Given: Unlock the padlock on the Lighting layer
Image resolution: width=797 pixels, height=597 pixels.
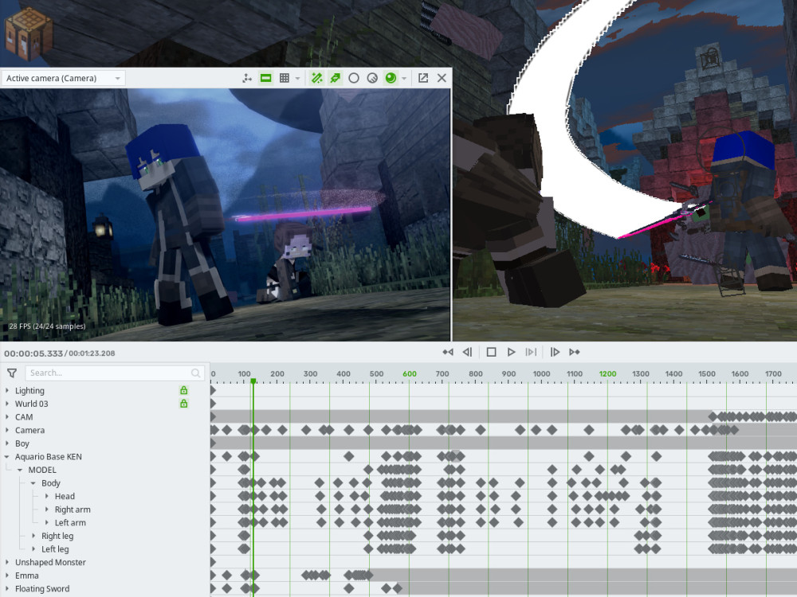Looking at the screenshot, I should point(183,390).
